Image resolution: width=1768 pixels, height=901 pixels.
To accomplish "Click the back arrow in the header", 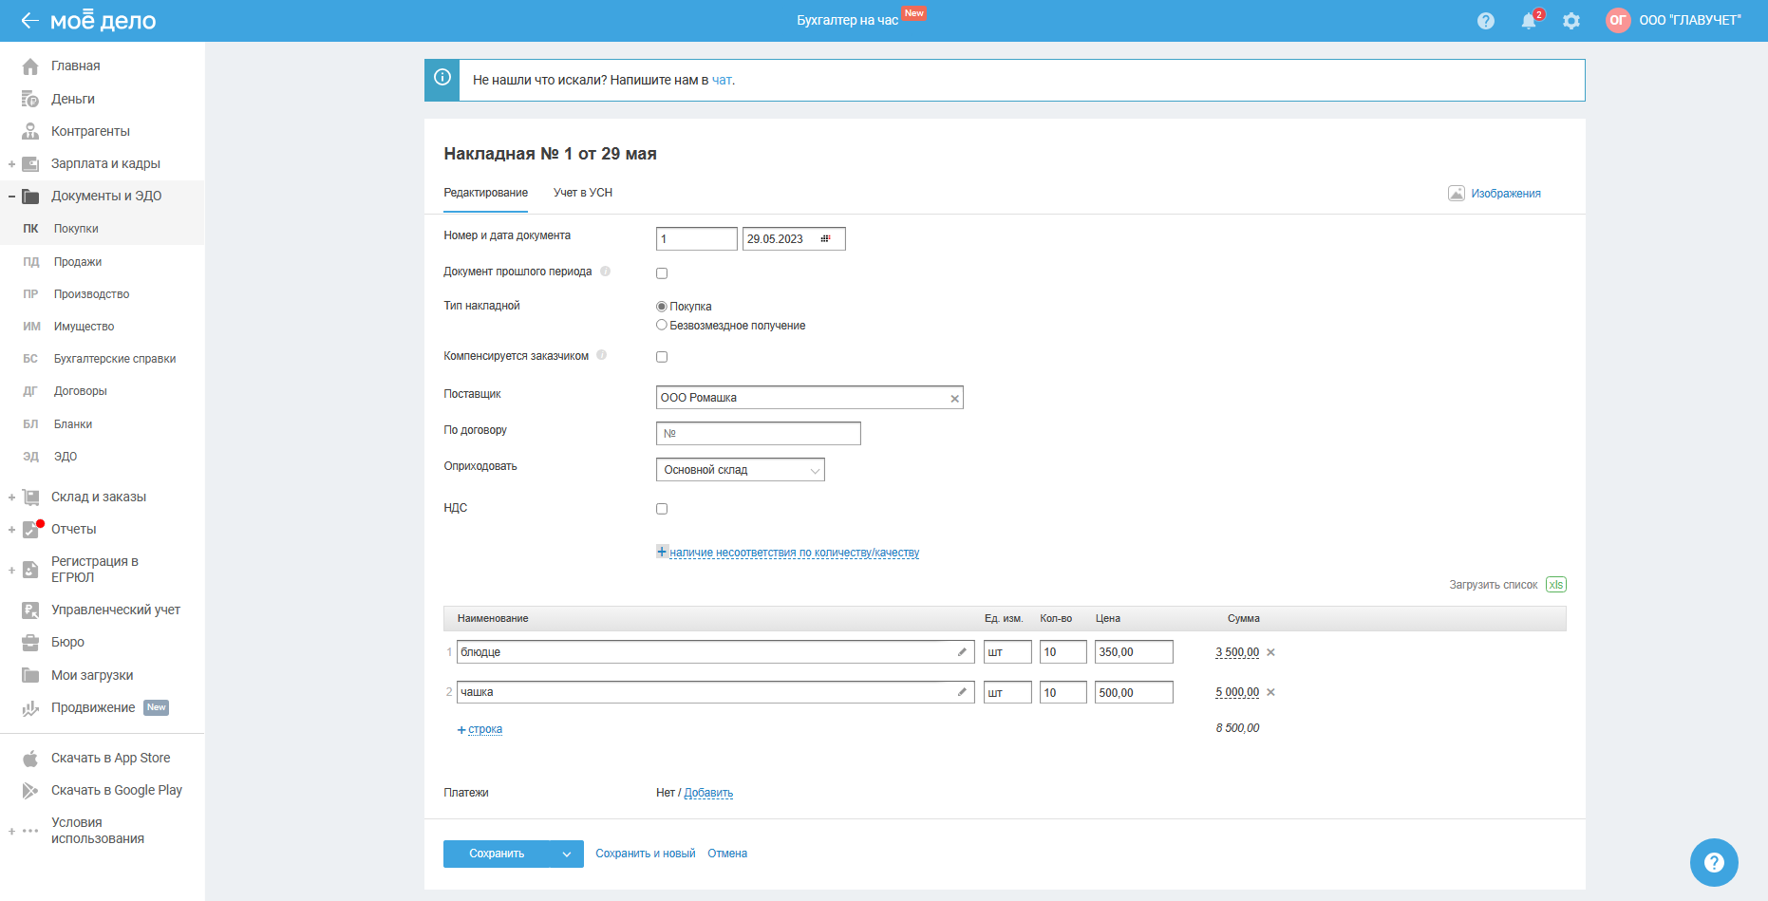I will click(x=29, y=21).
